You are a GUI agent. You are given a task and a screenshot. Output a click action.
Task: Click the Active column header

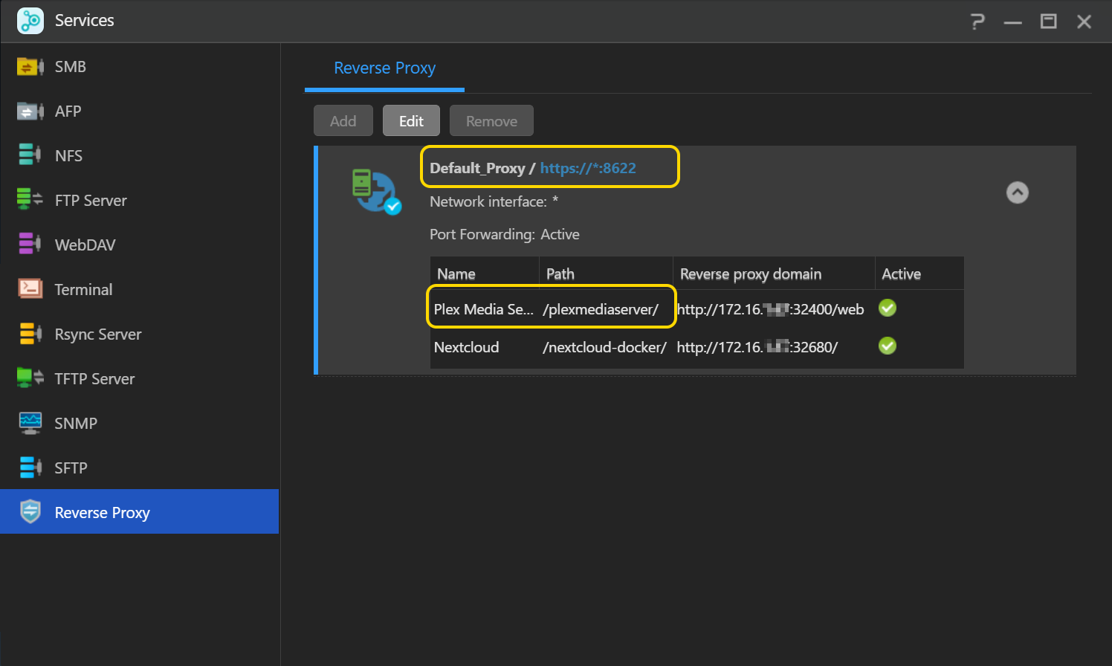919,274
